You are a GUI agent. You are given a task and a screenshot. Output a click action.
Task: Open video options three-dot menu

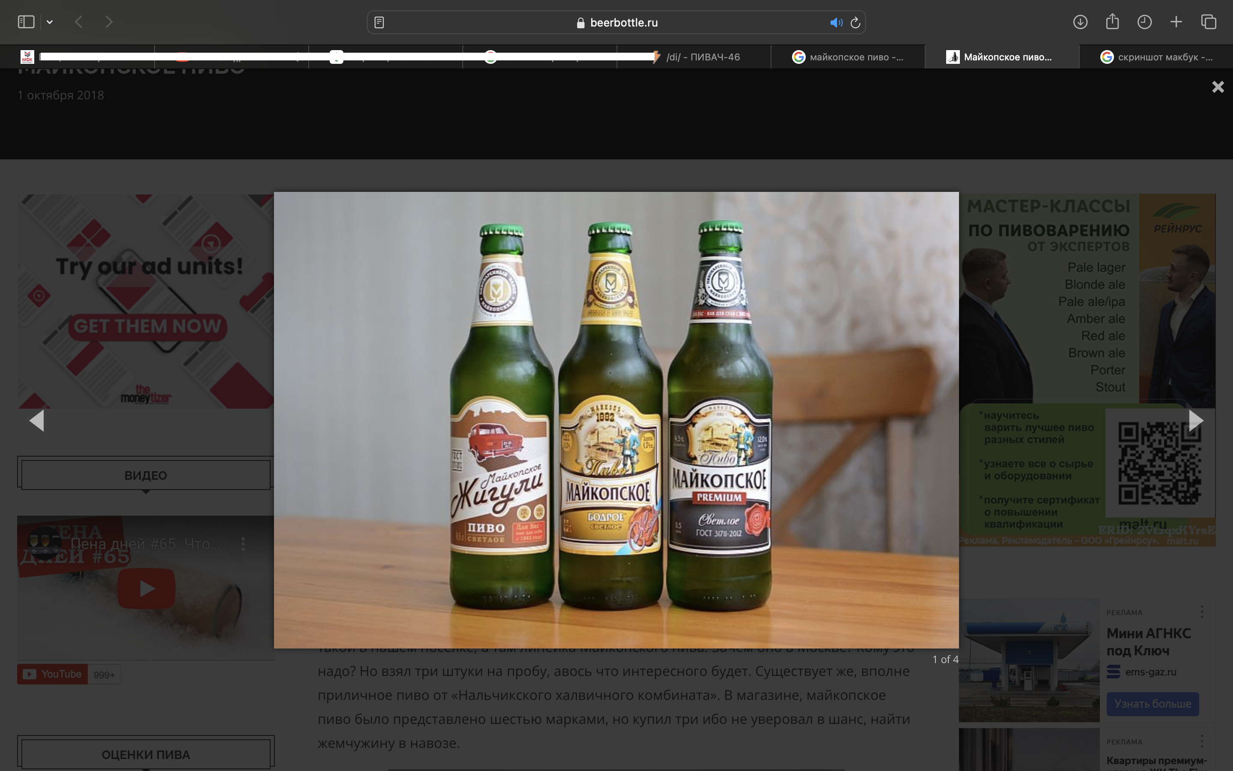tap(243, 544)
